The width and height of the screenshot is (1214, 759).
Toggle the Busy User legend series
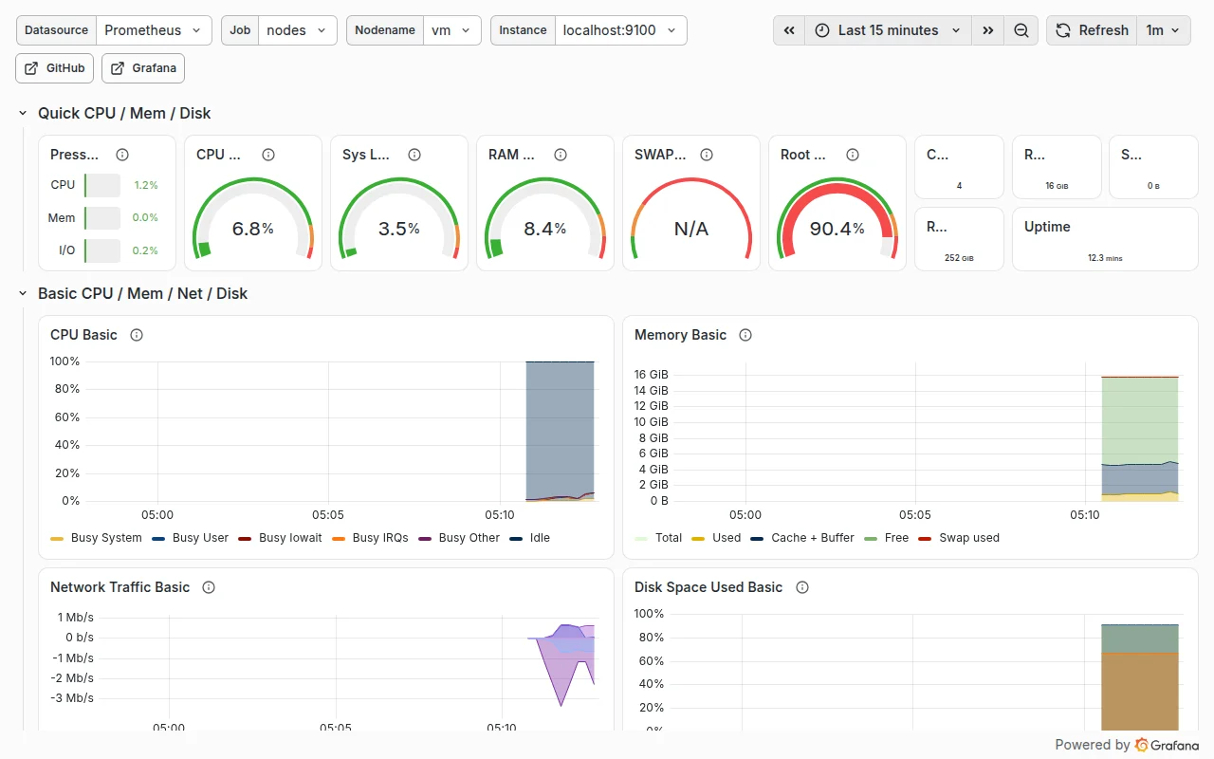200,538
